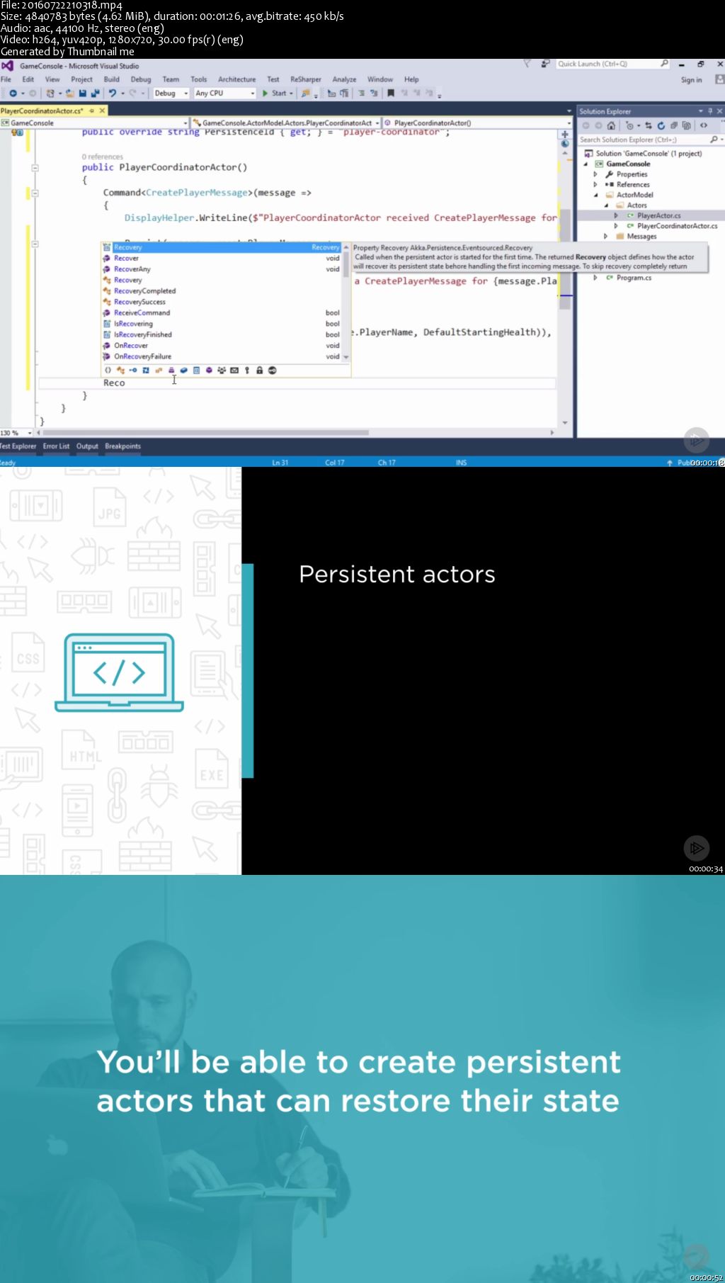Click the notifications flag icon in title bar
Image resolution: width=725 pixels, height=1283 pixels.
point(527,64)
